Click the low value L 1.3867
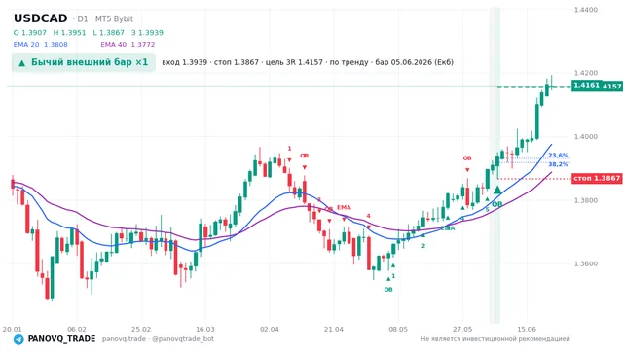The height and width of the screenshot is (350, 623). coord(108,33)
